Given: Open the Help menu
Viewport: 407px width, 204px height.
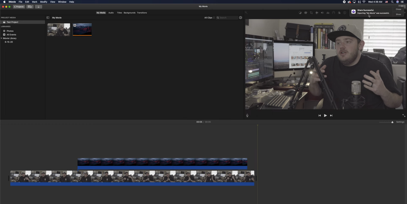Looking at the screenshot, I should [72, 2].
